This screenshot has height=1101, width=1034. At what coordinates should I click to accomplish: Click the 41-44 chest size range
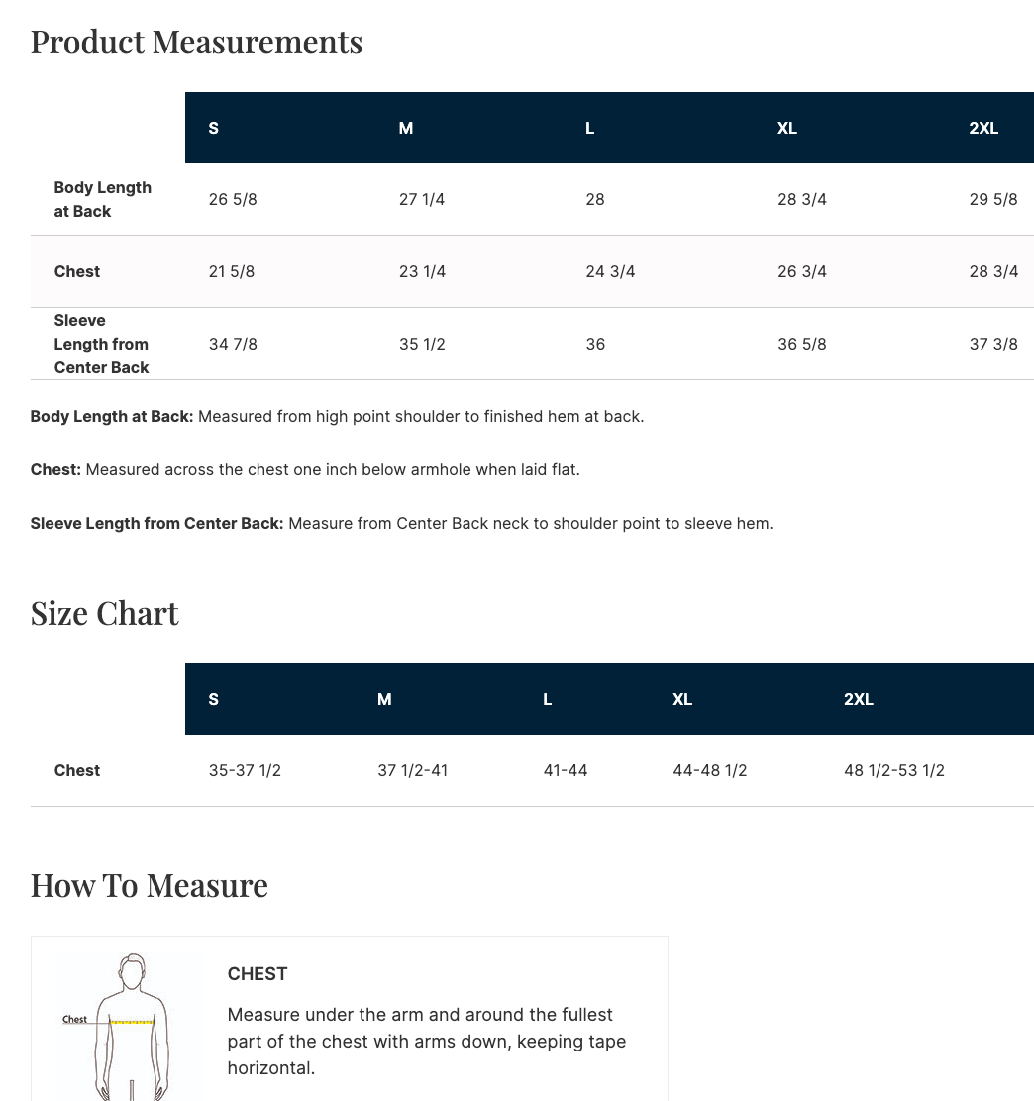[x=566, y=770]
